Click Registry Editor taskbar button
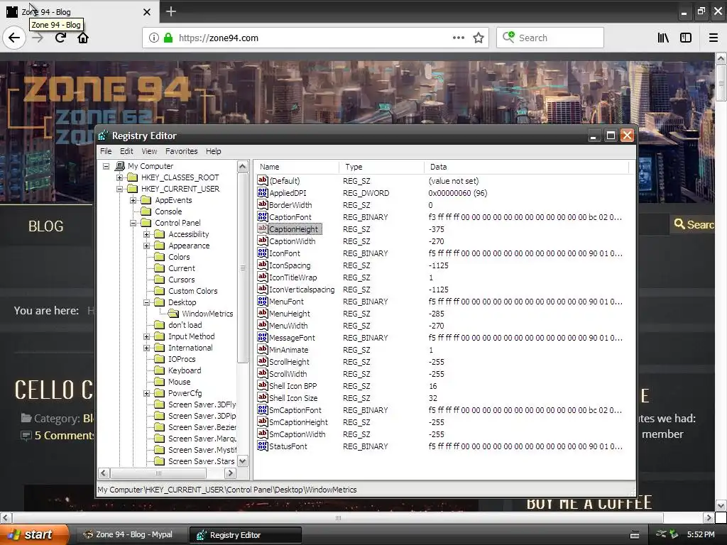The image size is (727, 545). click(246, 535)
